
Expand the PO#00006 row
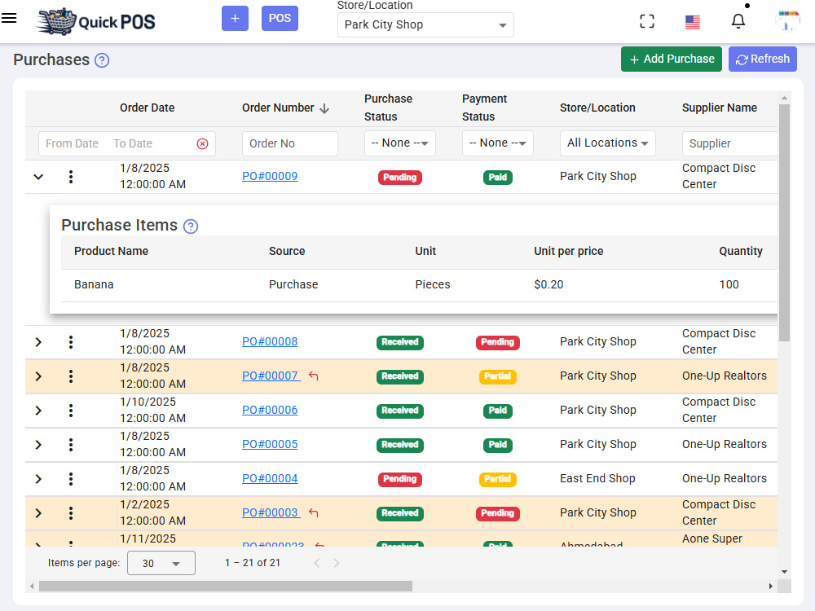click(x=38, y=411)
